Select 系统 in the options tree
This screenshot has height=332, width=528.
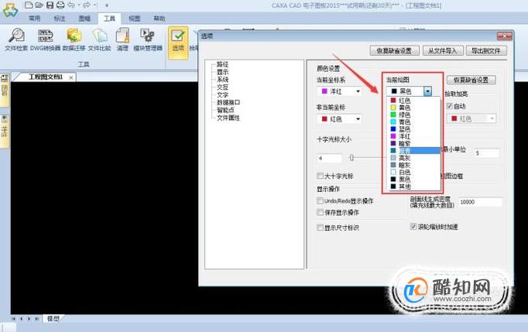[x=222, y=80]
